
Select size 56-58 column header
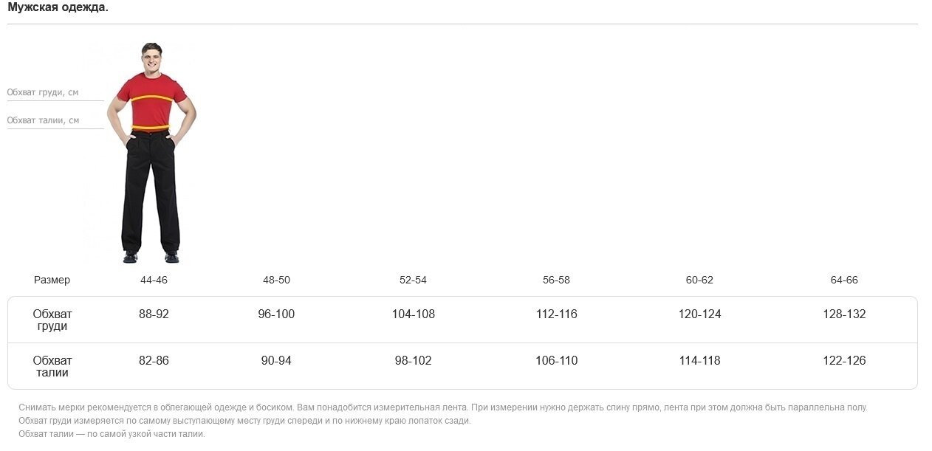point(556,280)
